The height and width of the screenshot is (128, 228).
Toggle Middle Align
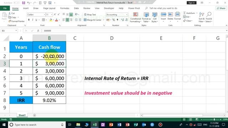(67, 14)
